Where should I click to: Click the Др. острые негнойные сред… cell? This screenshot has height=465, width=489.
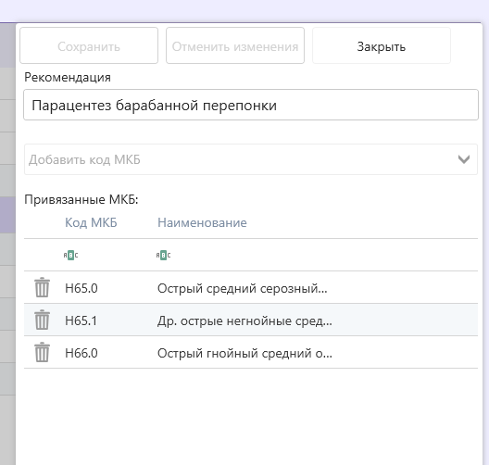click(x=244, y=320)
